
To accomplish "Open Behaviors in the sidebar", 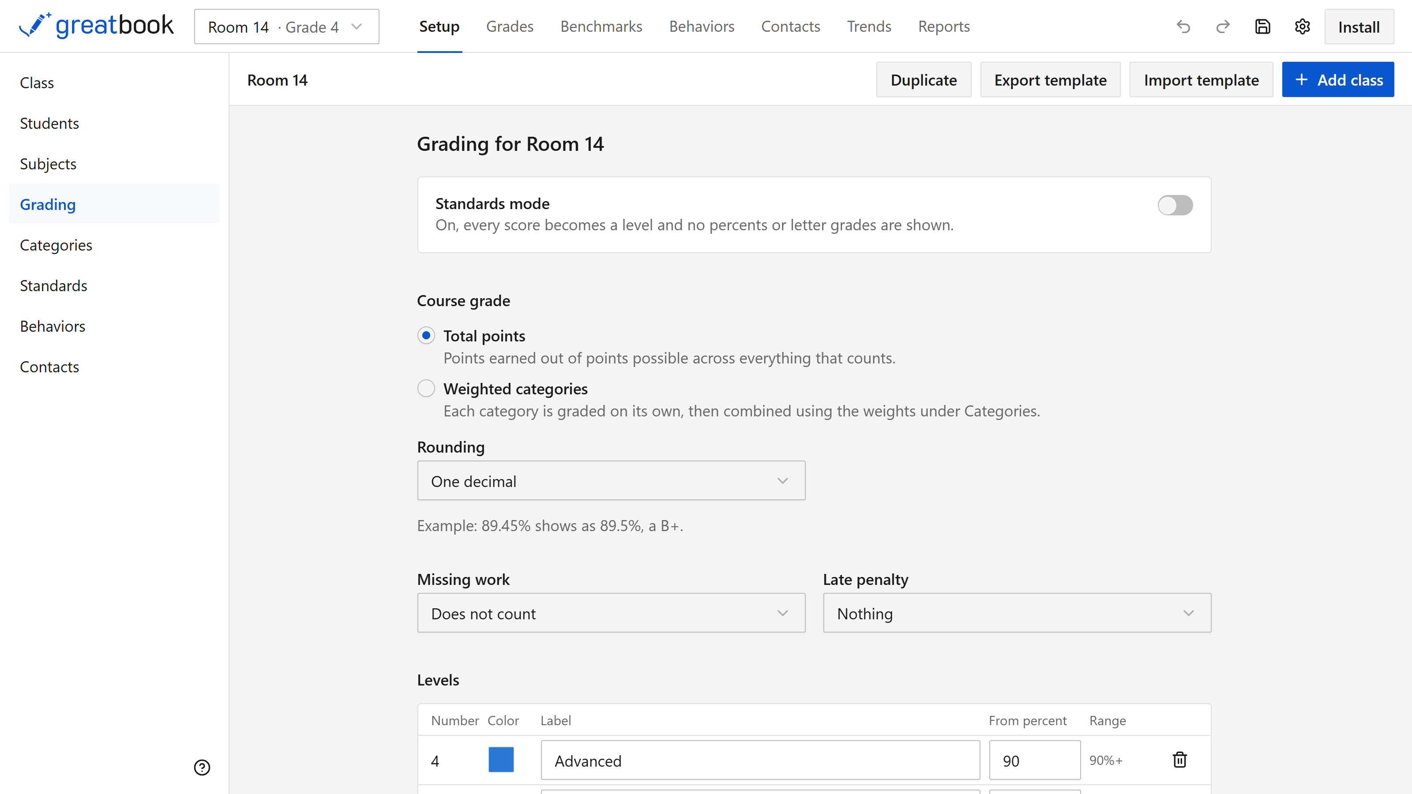I will [114, 326].
